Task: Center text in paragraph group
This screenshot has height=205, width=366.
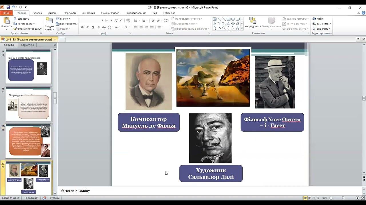Action: click(141, 27)
